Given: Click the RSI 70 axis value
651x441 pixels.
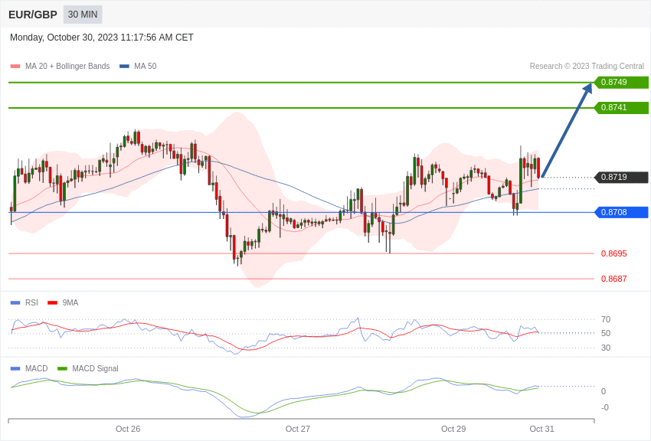Looking at the screenshot, I should 606,319.
